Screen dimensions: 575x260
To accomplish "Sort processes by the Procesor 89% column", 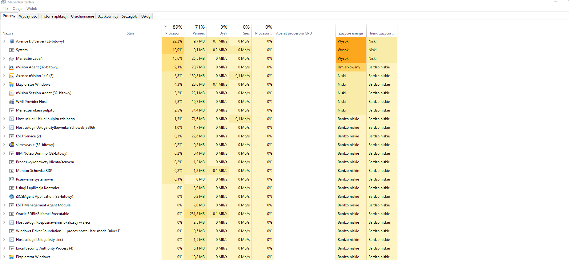I will (173, 30).
